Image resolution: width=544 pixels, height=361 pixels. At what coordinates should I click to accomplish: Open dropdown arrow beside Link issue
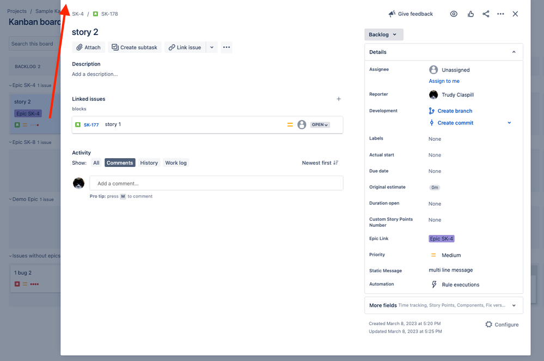pyautogui.click(x=212, y=47)
